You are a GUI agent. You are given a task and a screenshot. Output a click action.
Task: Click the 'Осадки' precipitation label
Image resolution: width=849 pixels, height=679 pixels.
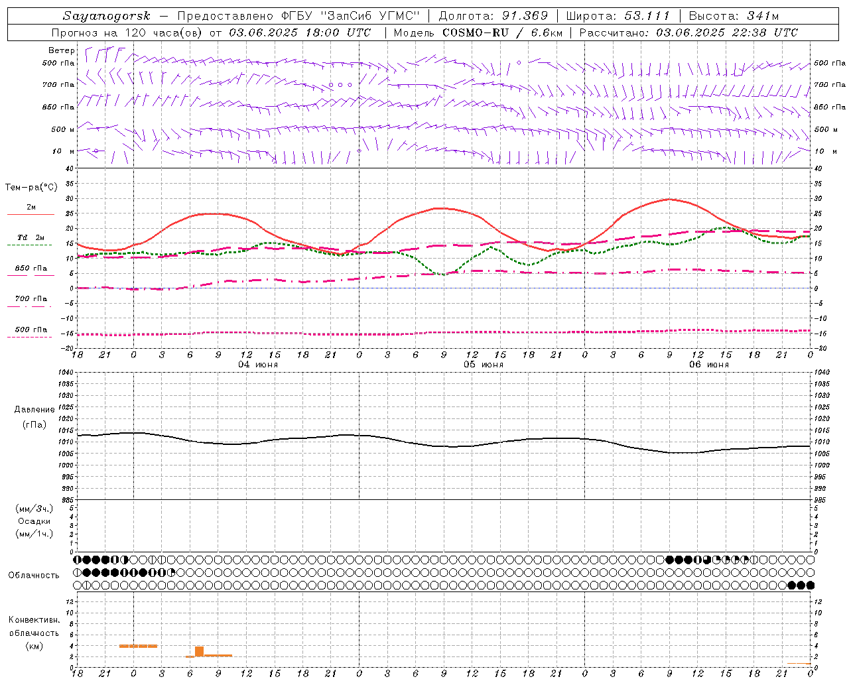coord(34,521)
